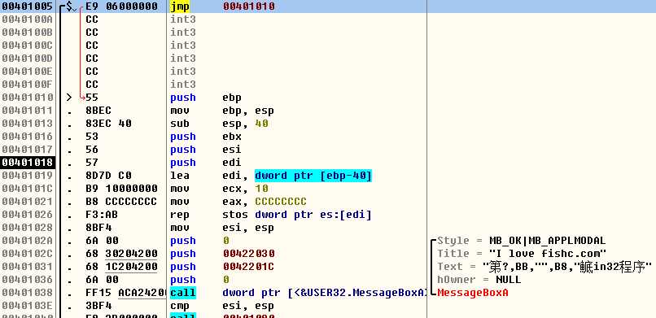This screenshot has width=656, height=318.
Task: Select address 00401036
Action: 27,280
